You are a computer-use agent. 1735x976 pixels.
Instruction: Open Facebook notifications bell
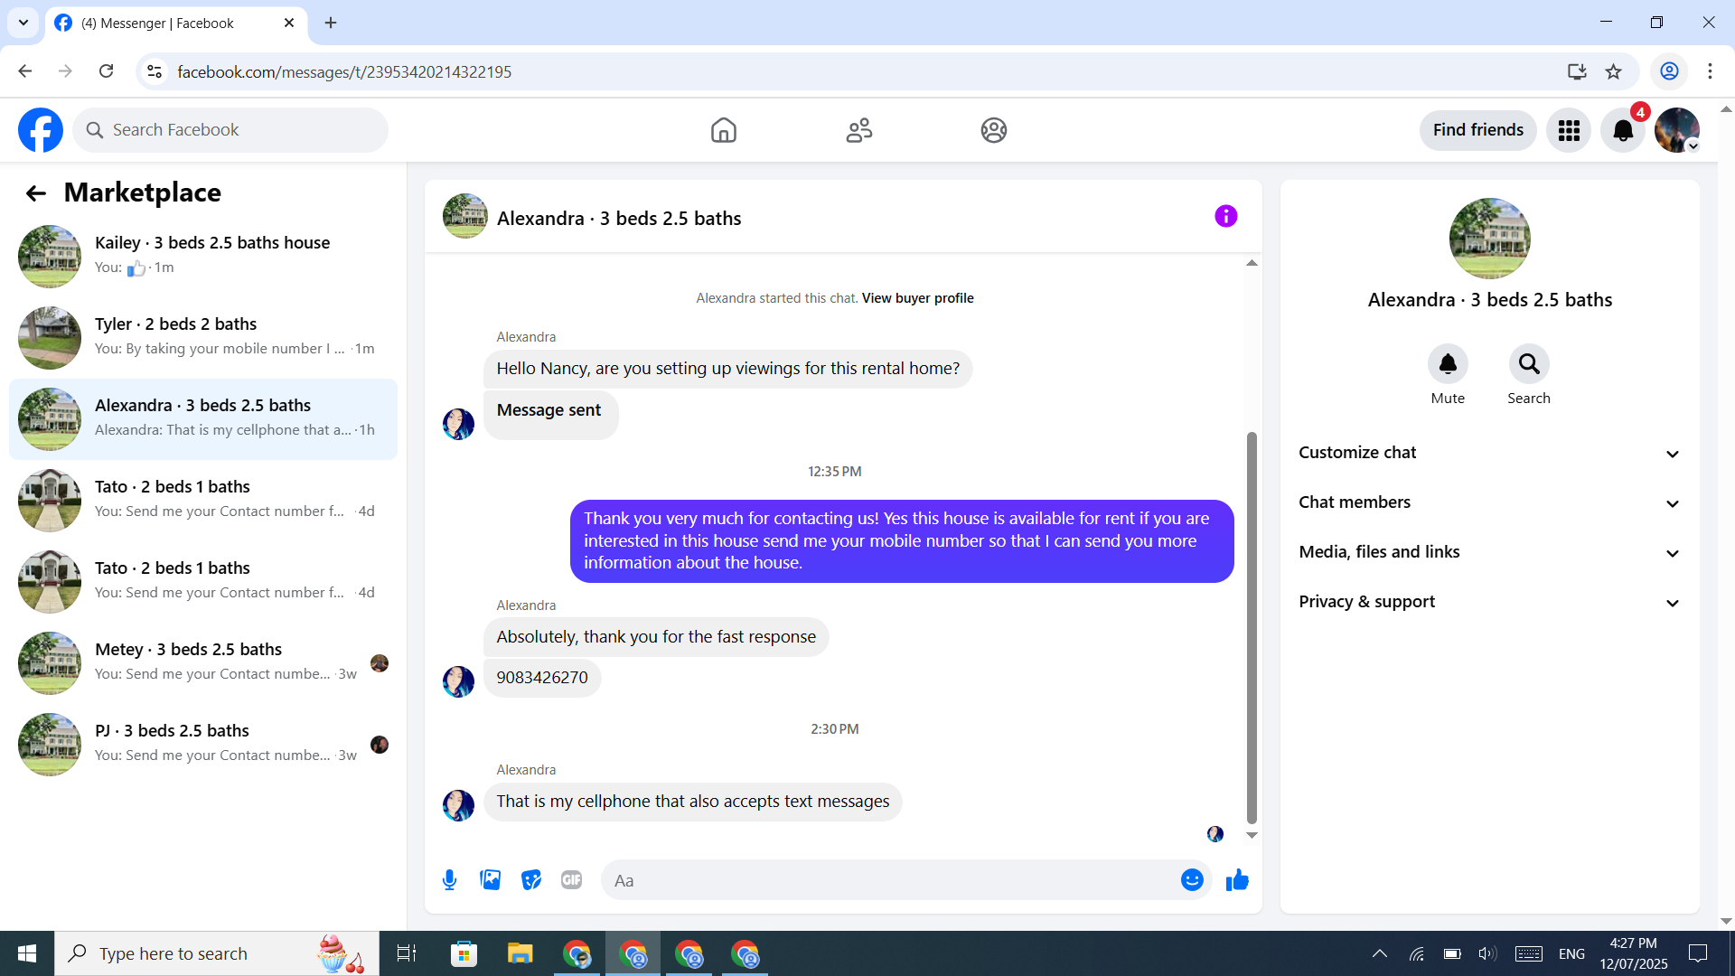tap(1623, 131)
